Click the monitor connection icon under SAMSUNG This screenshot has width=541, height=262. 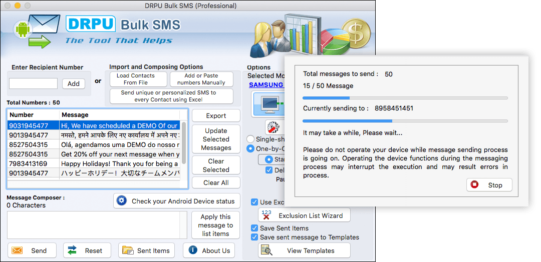pos(269,103)
